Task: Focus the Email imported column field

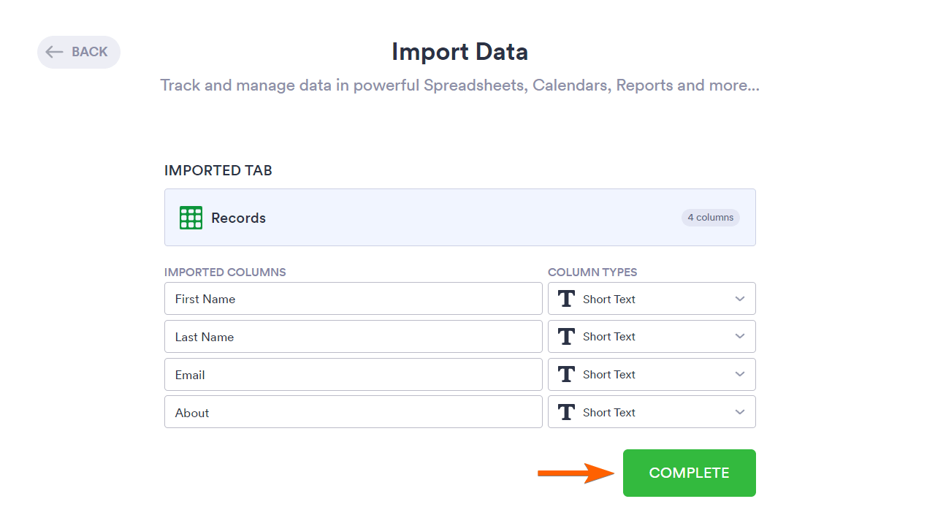Action: (x=353, y=375)
